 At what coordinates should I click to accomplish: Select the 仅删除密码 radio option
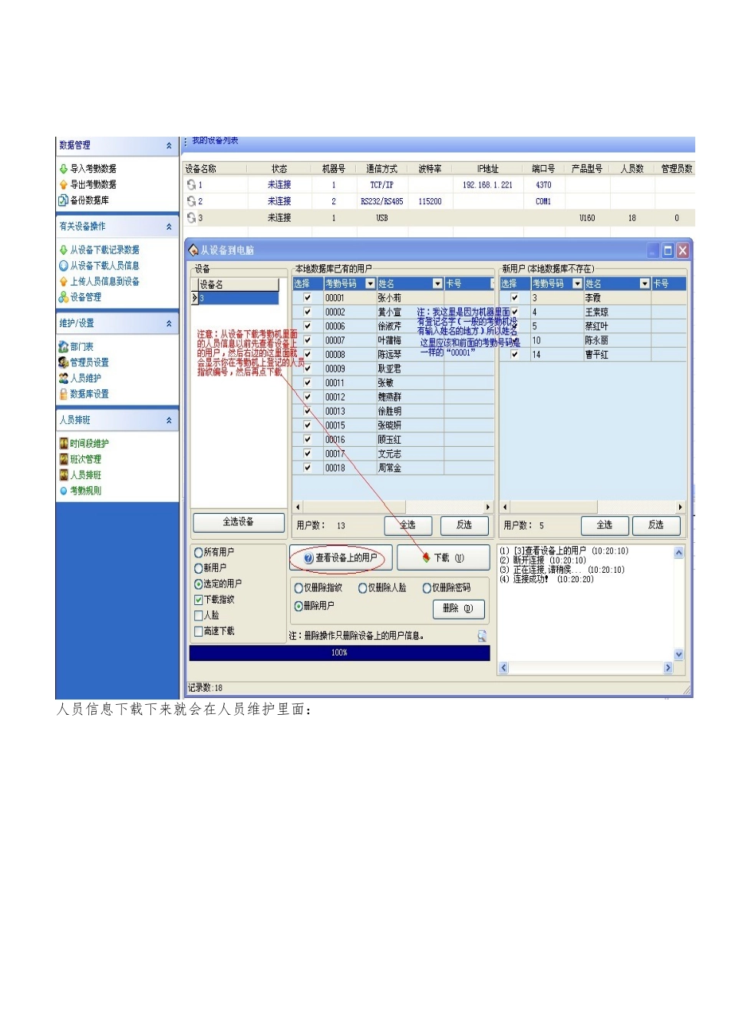coord(427,588)
